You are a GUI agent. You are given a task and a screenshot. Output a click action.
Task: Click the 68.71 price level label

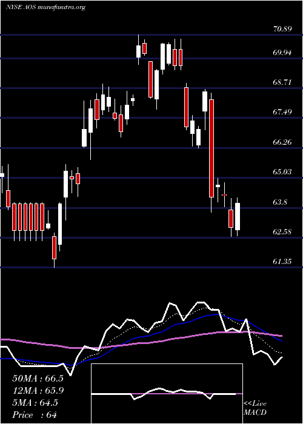(x=282, y=82)
